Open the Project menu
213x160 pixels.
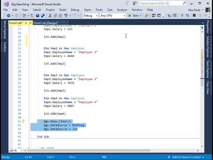pos(50,10)
